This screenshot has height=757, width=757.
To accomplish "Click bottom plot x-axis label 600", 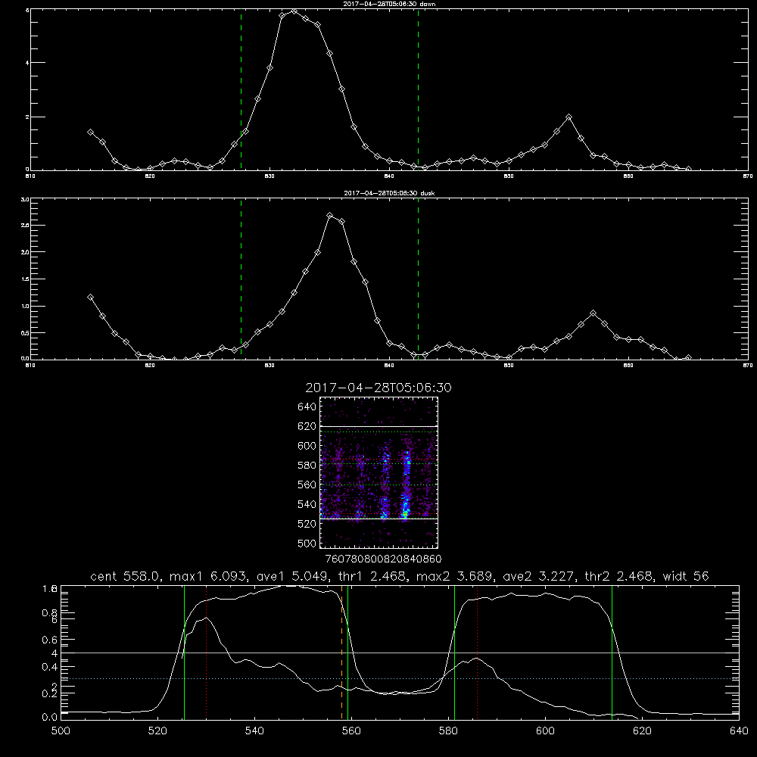I will click(545, 731).
